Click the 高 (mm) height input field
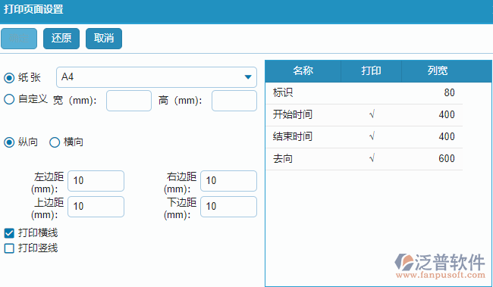The image size is (493, 287). [234, 101]
